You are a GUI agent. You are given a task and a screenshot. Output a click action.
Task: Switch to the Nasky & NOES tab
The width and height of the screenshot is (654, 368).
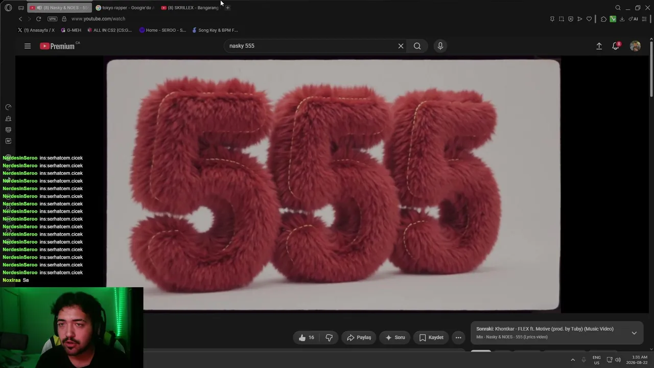[61, 8]
